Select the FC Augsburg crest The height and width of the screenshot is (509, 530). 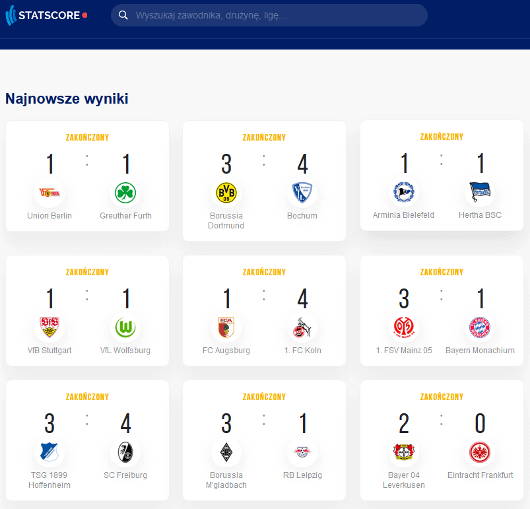click(x=226, y=327)
